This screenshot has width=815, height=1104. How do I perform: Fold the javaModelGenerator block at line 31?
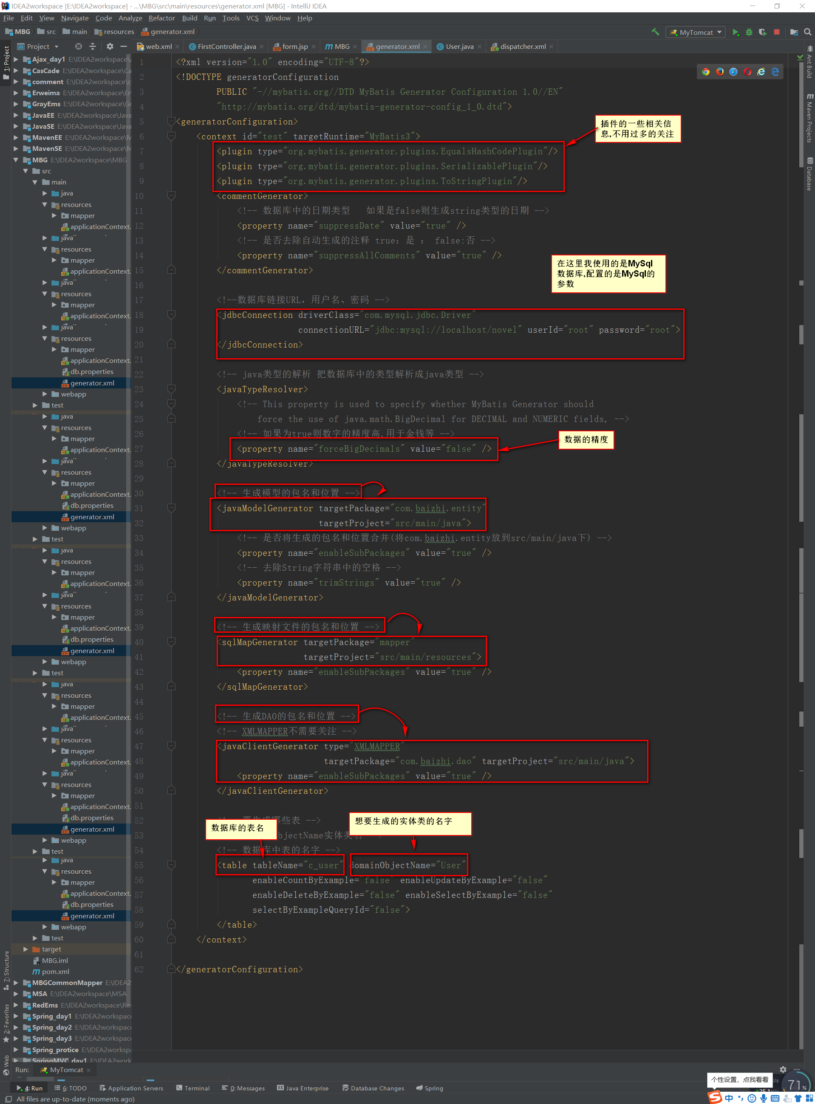click(171, 508)
